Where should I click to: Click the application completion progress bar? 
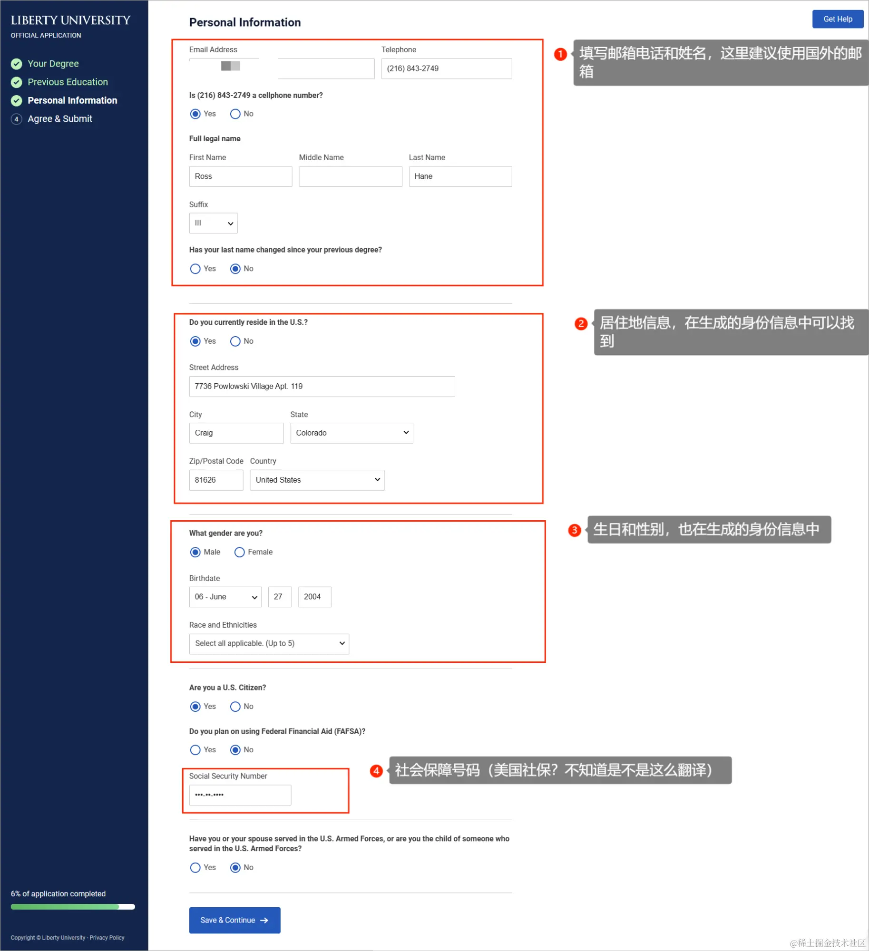[72, 907]
